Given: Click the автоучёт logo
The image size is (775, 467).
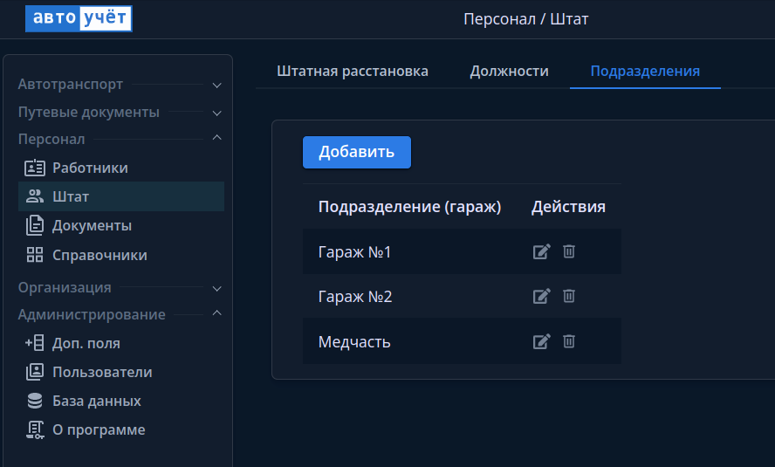Looking at the screenshot, I should pyautogui.click(x=79, y=18).
